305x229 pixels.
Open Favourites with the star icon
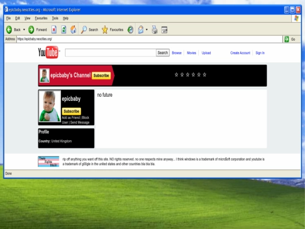[104, 29]
